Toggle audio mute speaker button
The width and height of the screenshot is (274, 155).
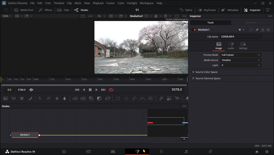[x=31, y=90]
